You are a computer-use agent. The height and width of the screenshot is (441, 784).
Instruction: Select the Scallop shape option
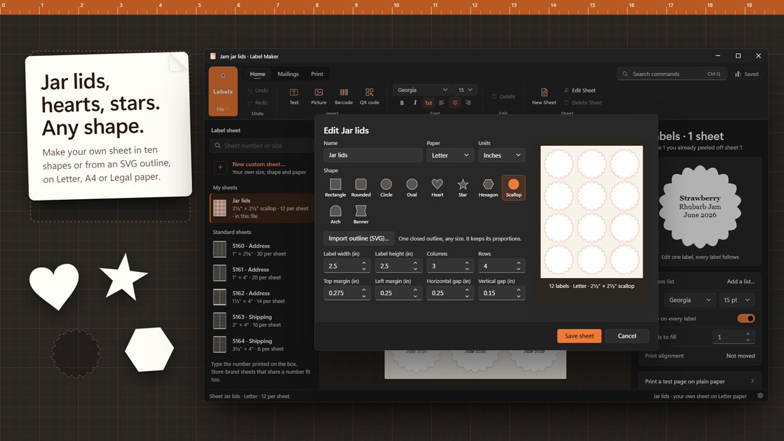click(x=514, y=187)
